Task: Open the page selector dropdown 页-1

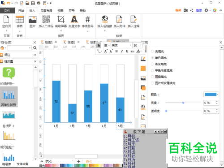Action: click(73, 161)
